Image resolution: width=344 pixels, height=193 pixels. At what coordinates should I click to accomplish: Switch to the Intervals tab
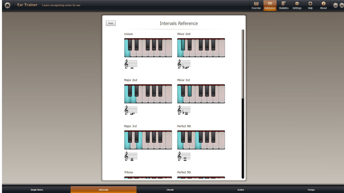(x=103, y=190)
